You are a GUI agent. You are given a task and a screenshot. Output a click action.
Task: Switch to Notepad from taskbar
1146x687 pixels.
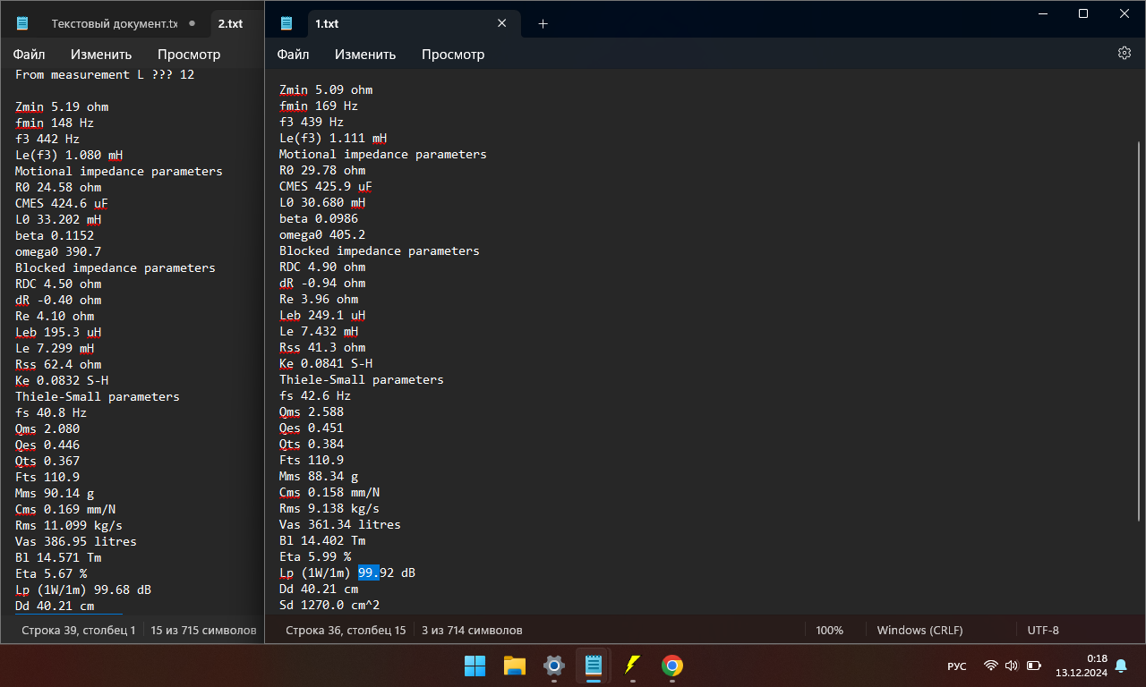593,666
